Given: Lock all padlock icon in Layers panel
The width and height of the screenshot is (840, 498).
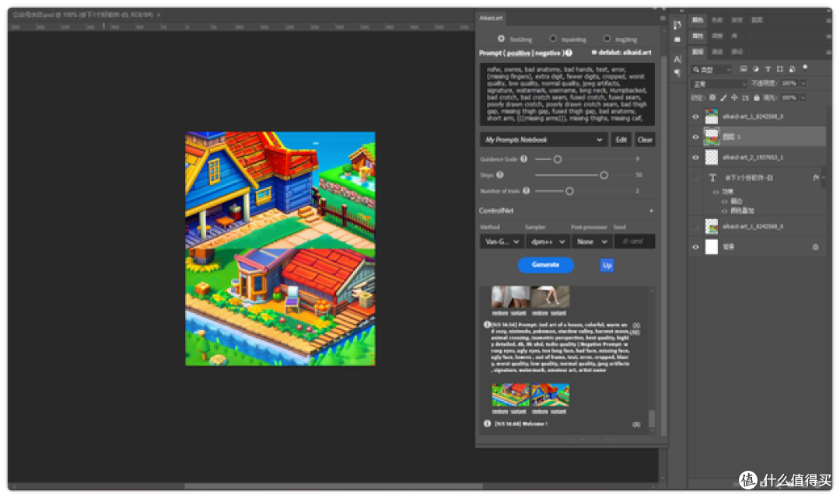Looking at the screenshot, I should click(x=757, y=98).
